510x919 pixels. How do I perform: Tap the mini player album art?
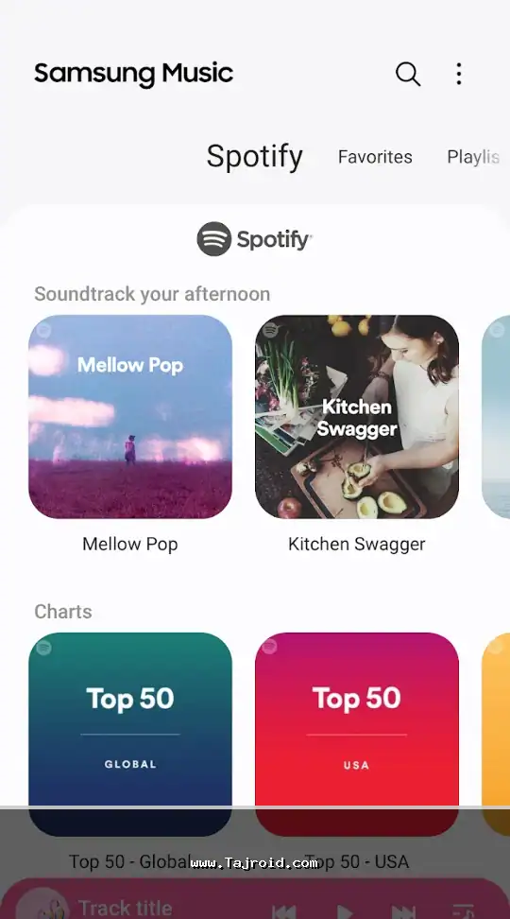pyautogui.click(x=42, y=904)
